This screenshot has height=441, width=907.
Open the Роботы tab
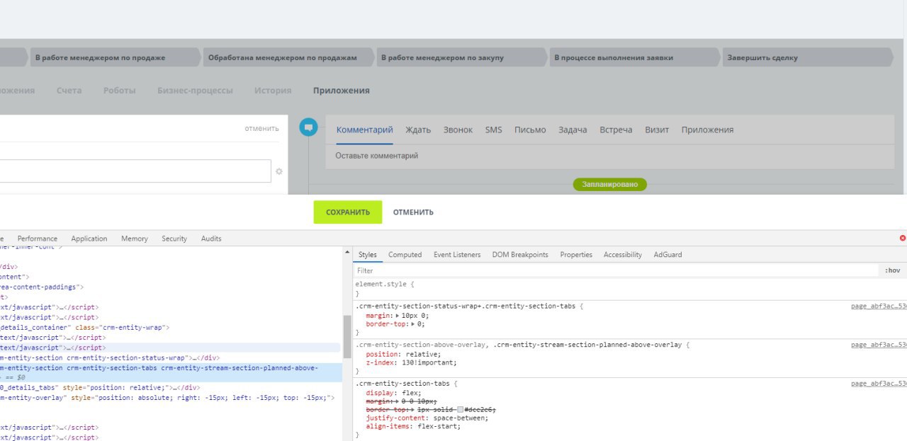pyautogui.click(x=120, y=91)
